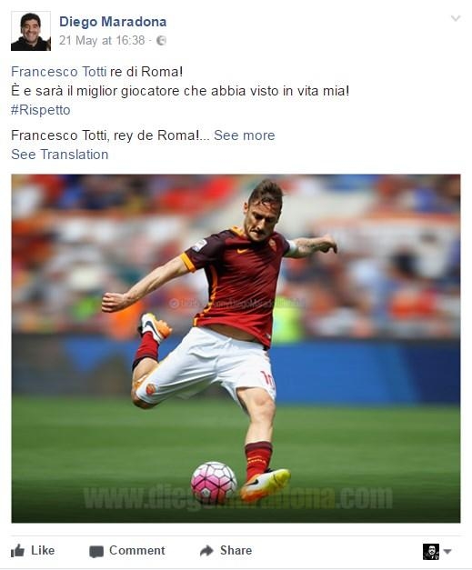Click the www.diegomaradona.com watermark on photo

(x=238, y=497)
